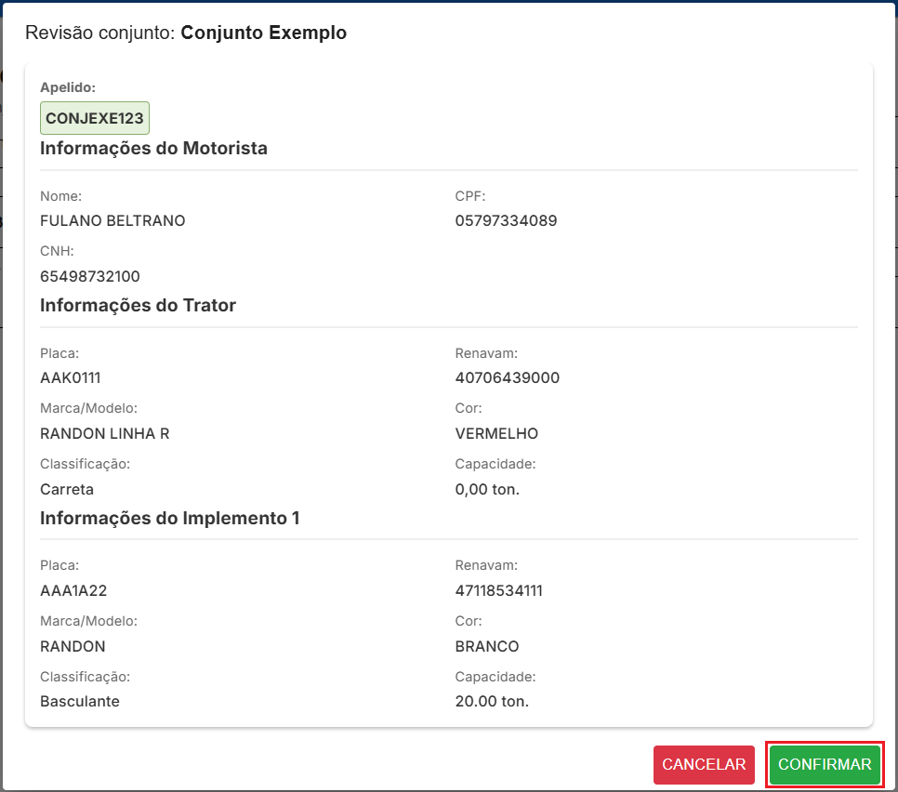
Task: Click the Renavam value 40706439000
Action: (507, 378)
